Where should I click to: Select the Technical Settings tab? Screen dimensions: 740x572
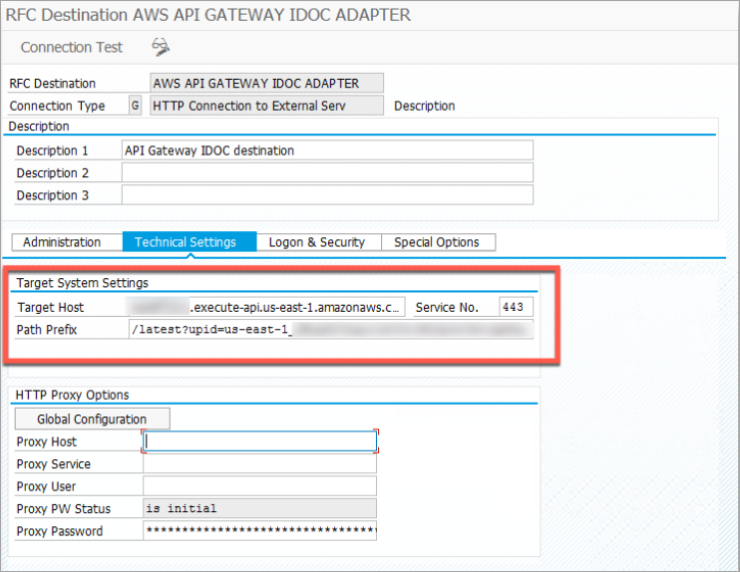[189, 242]
